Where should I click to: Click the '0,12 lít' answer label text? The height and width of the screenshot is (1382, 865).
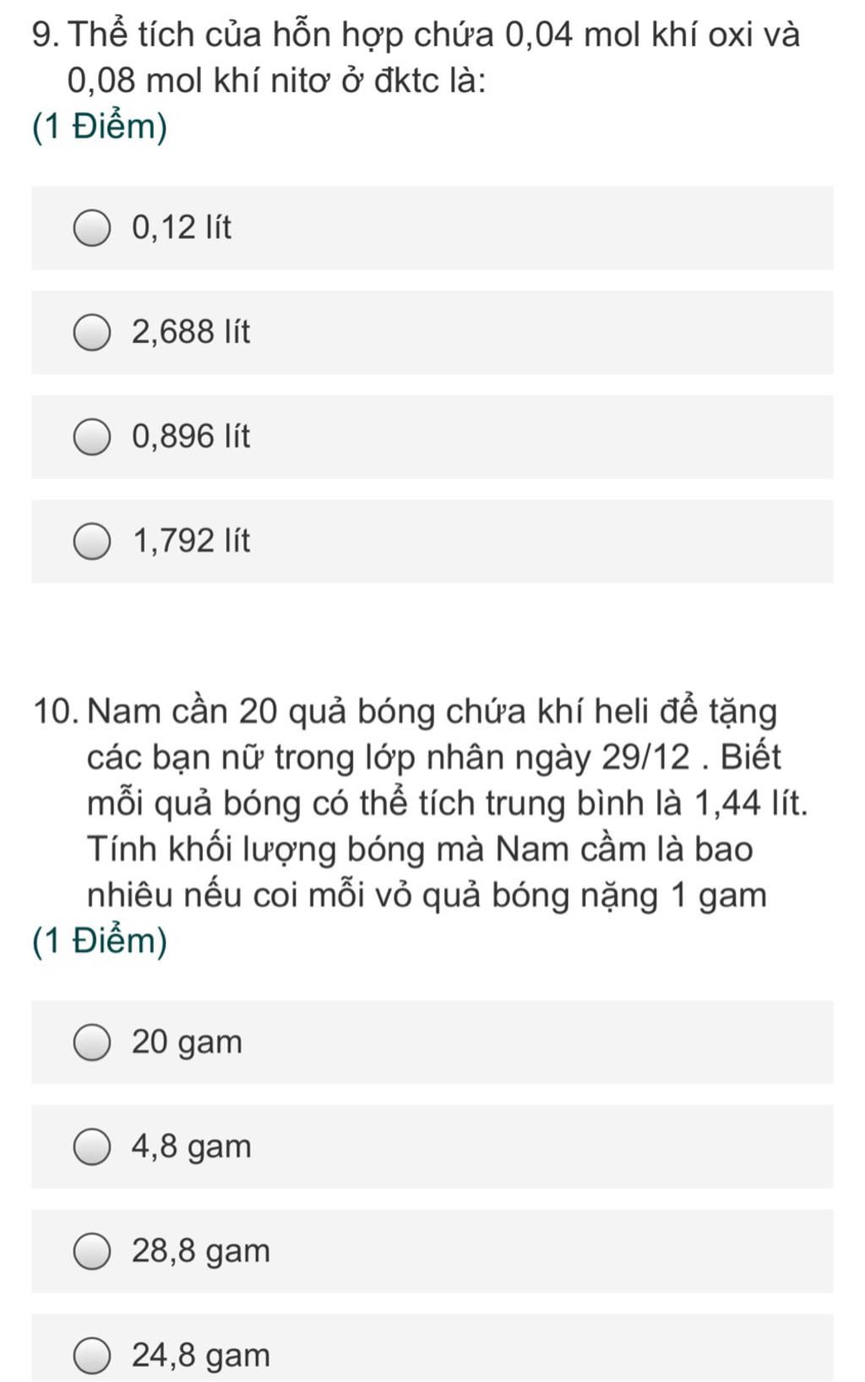click(x=182, y=228)
